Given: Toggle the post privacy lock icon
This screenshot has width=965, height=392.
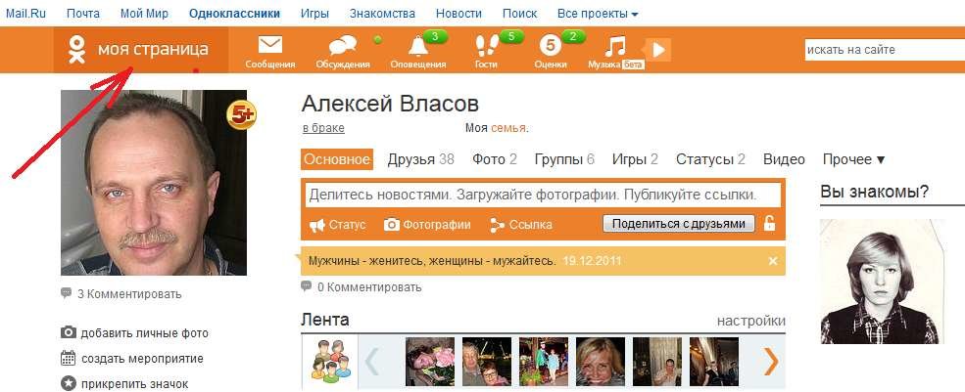Looking at the screenshot, I should coord(769,224).
